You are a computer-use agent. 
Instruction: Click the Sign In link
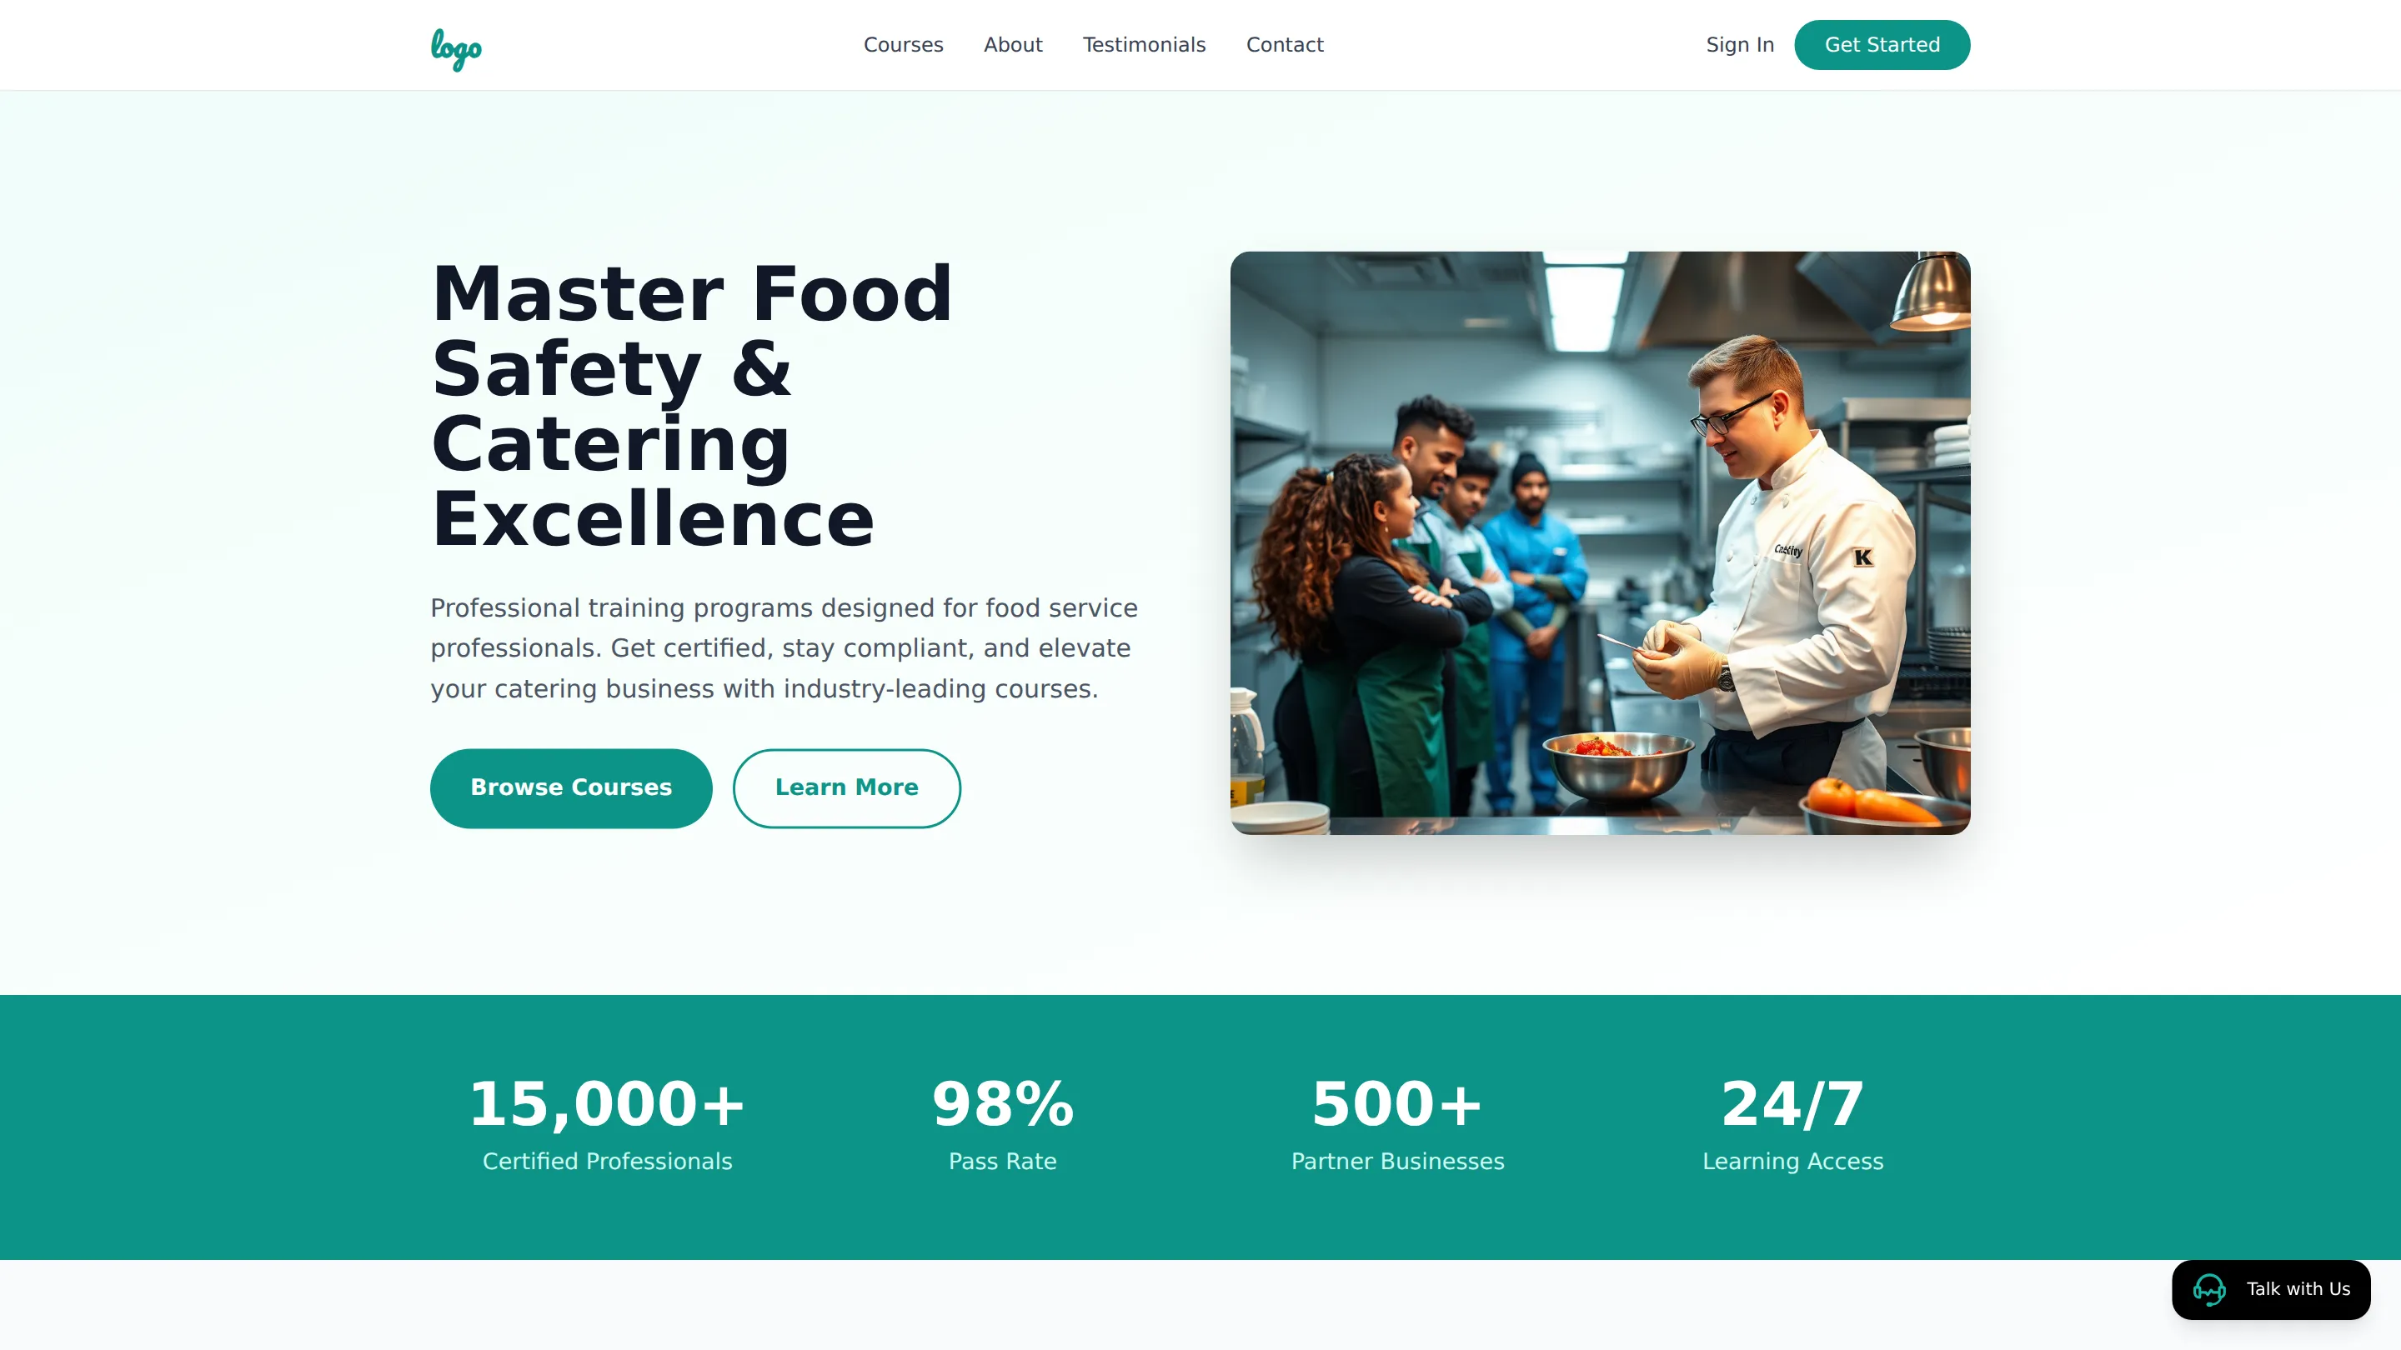[1739, 45]
